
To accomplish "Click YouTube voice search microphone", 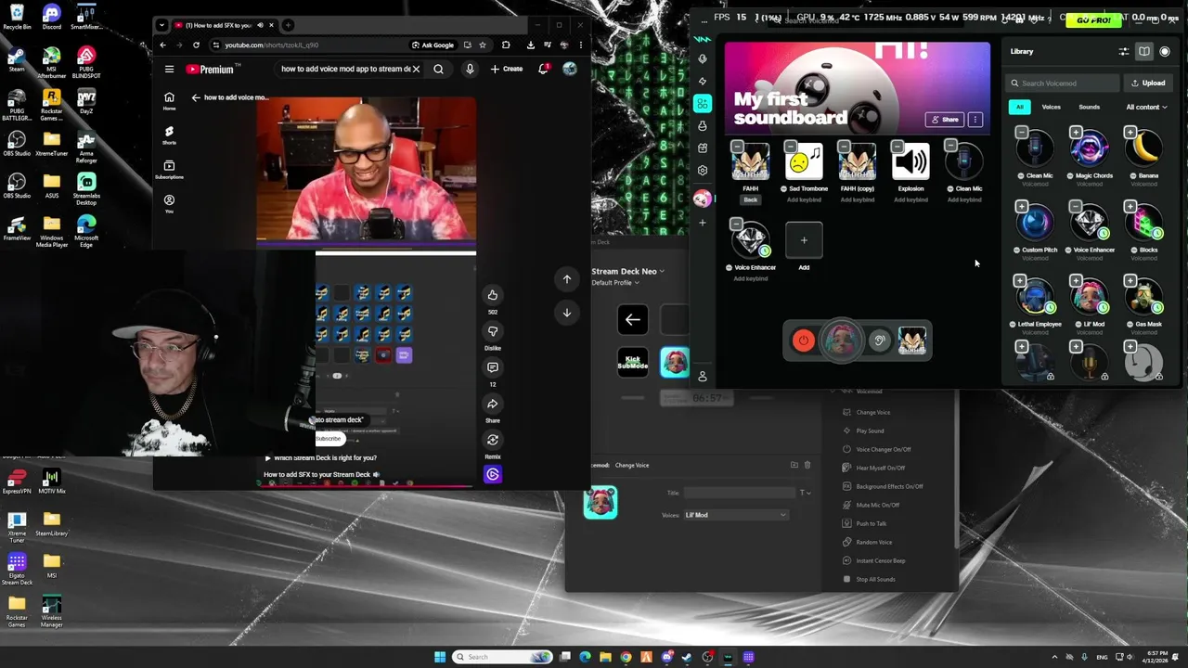I will point(470,69).
